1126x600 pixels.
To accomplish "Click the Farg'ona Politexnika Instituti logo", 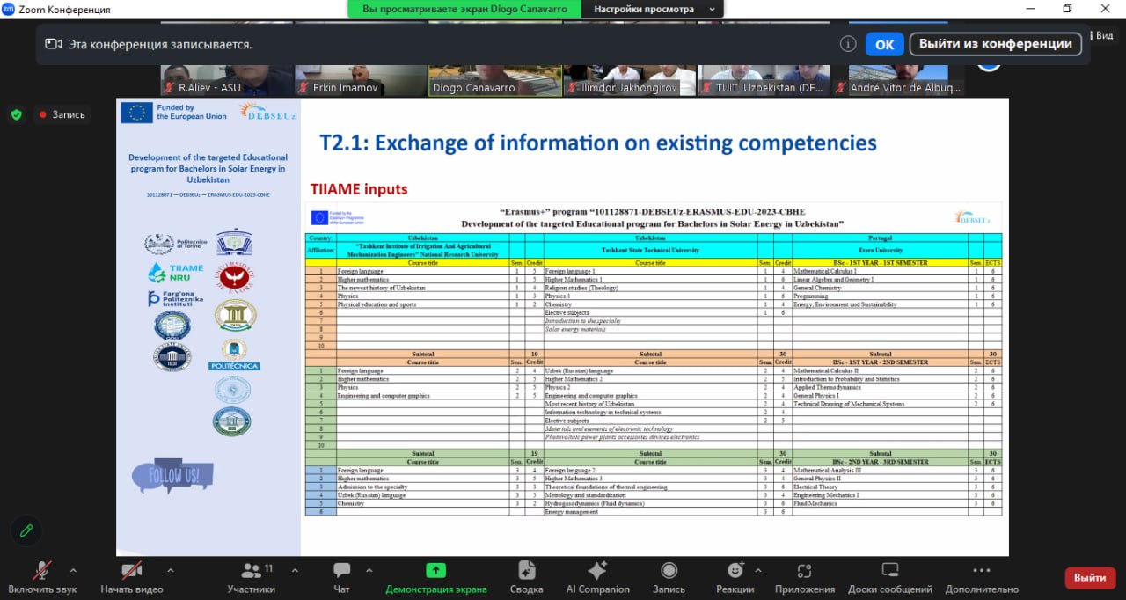I will pos(176,298).
